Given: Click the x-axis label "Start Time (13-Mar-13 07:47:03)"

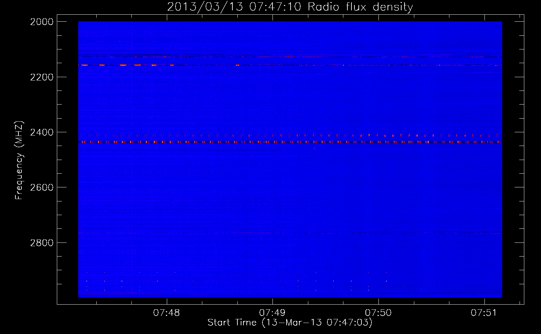Looking at the screenshot, I should point(290,323).
